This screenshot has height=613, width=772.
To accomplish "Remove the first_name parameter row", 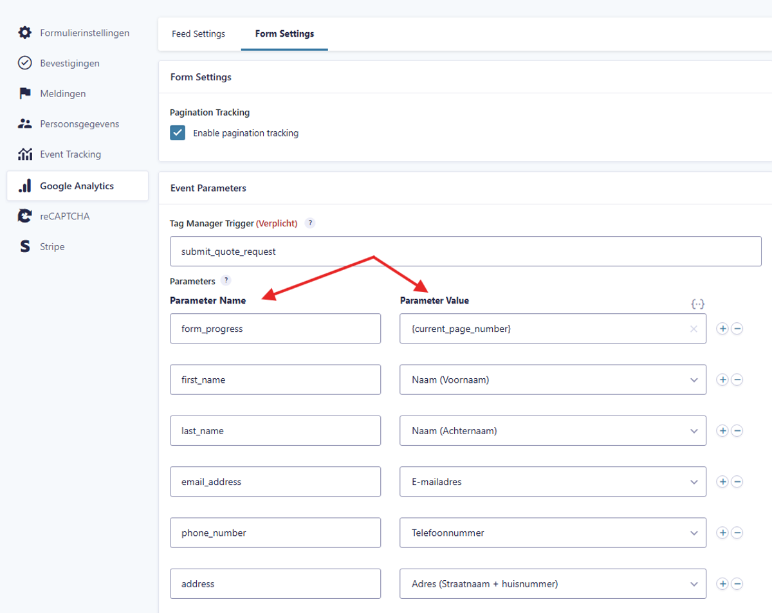I will coord(737,380).
